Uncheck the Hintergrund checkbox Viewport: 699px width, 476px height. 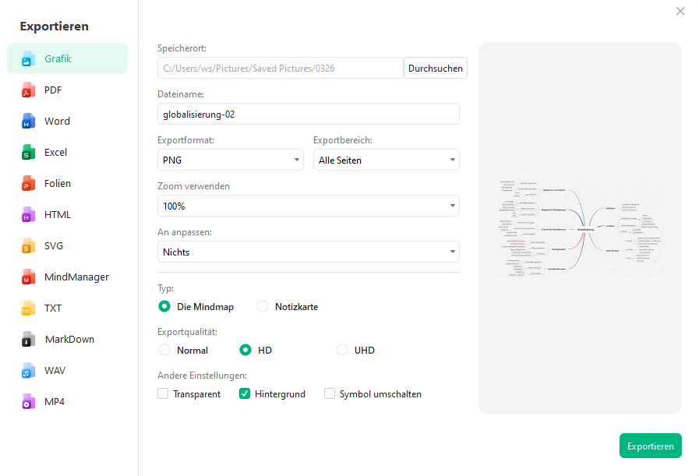coord(245,394)
